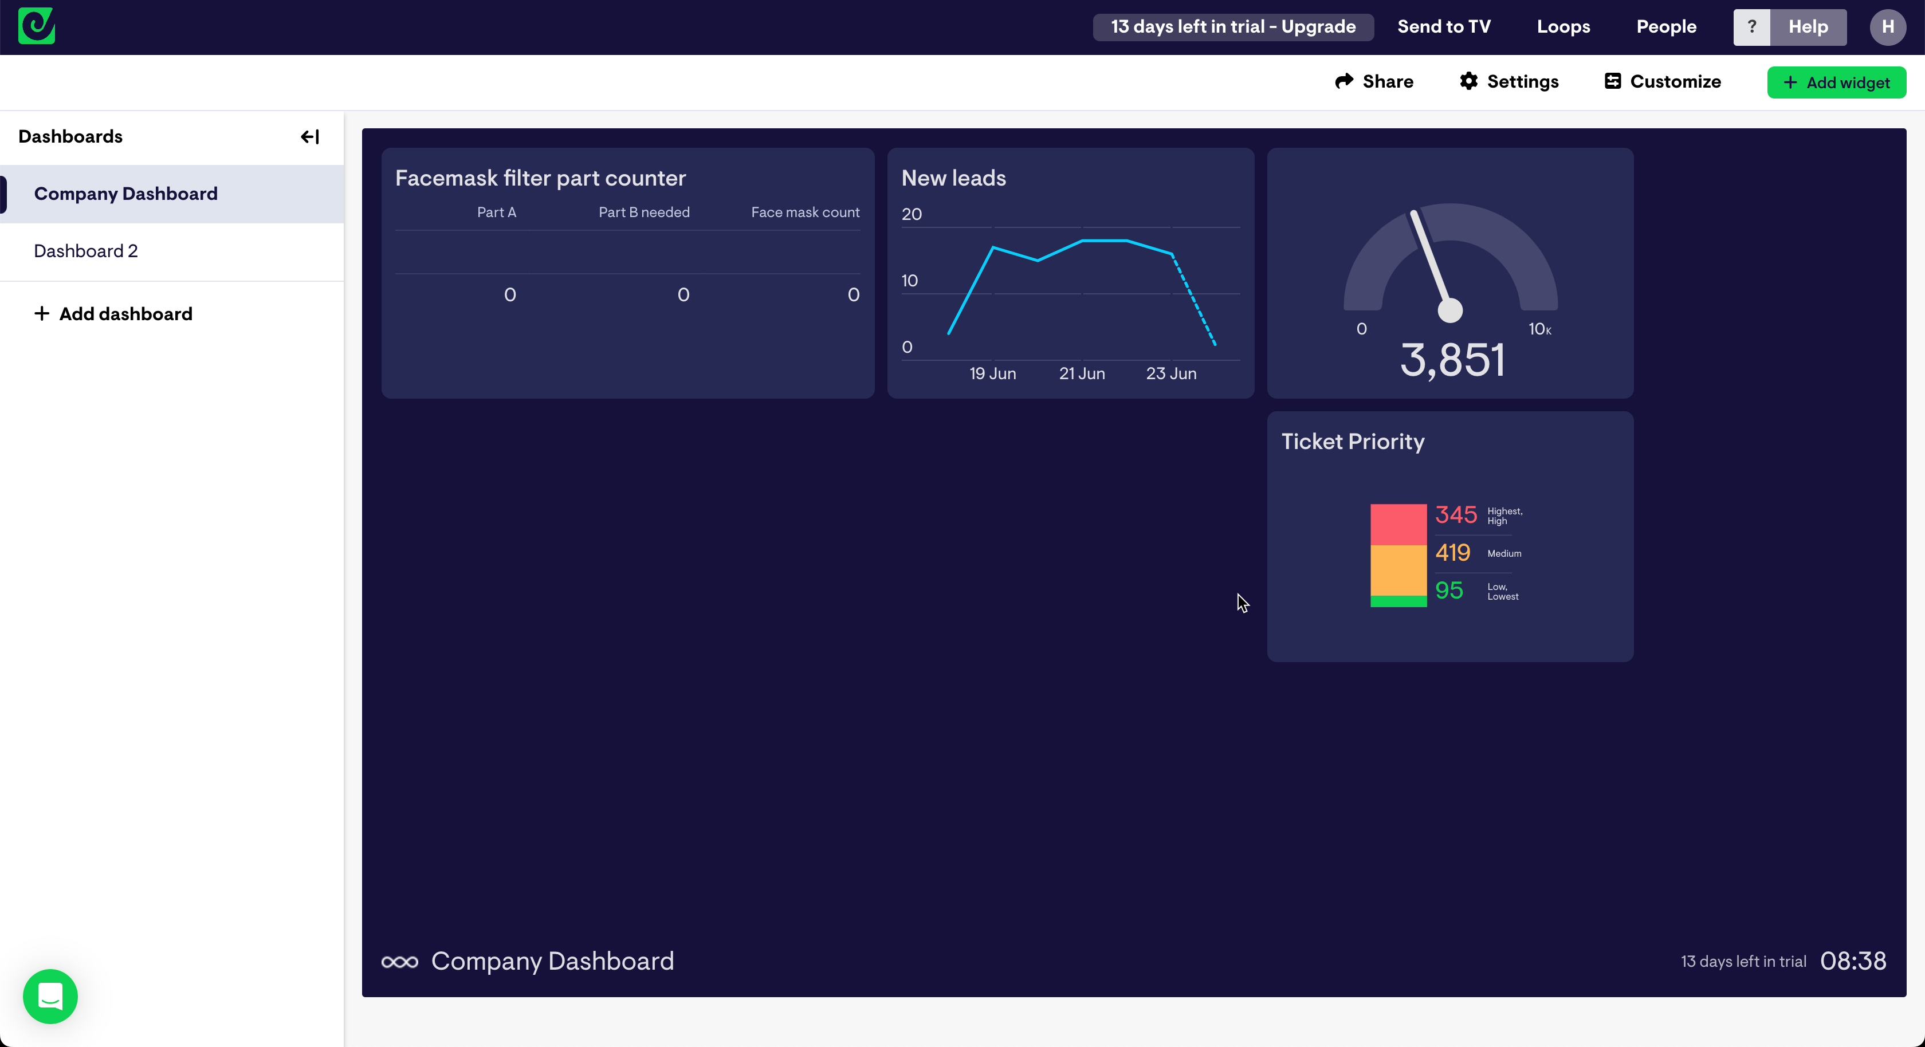
Task: Click the Geckoboard logo icon
Action: [x=37, y=26]
